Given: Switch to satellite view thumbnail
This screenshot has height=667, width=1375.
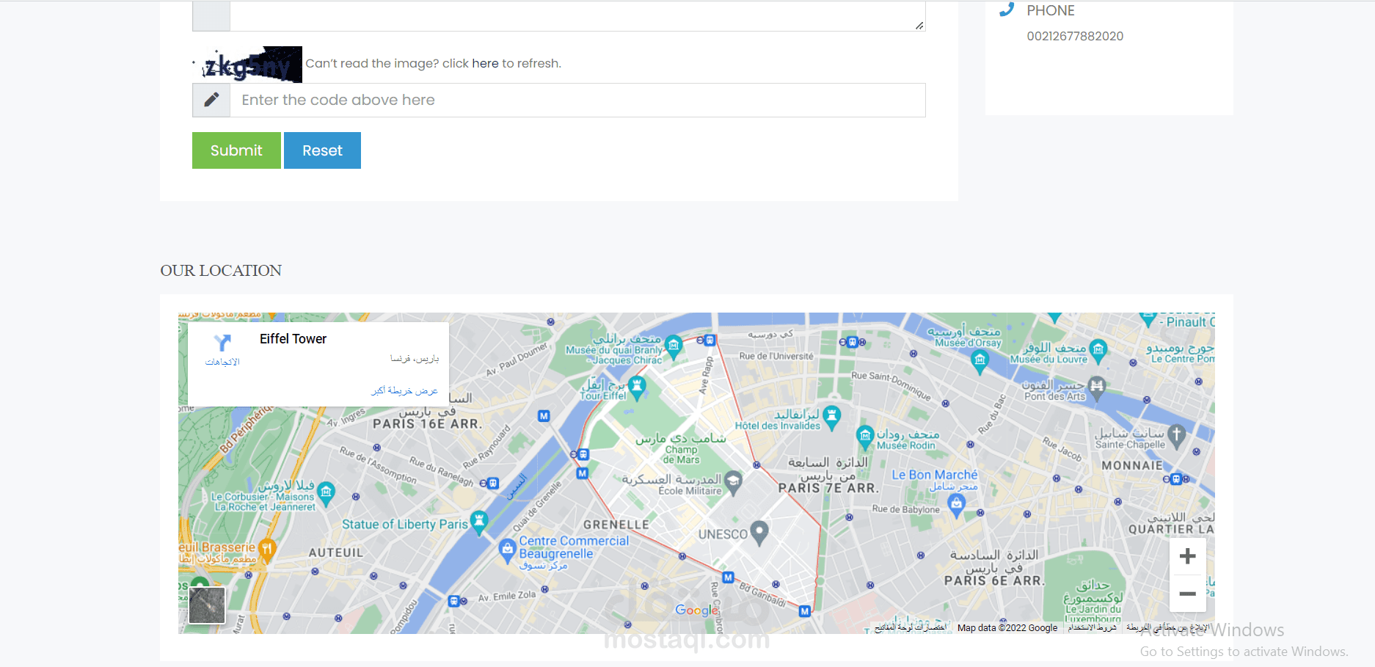Looking at the screenshot, I should 207,605.
